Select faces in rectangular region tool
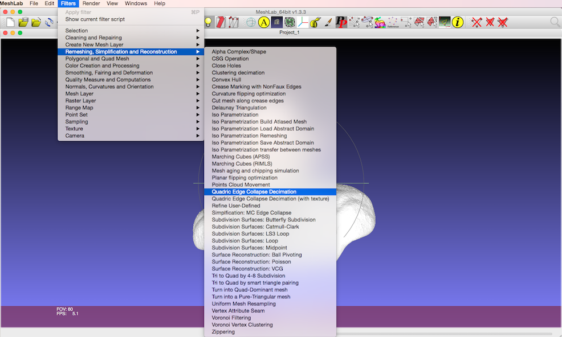The image size is (562, 337). [x=418, y=22]
